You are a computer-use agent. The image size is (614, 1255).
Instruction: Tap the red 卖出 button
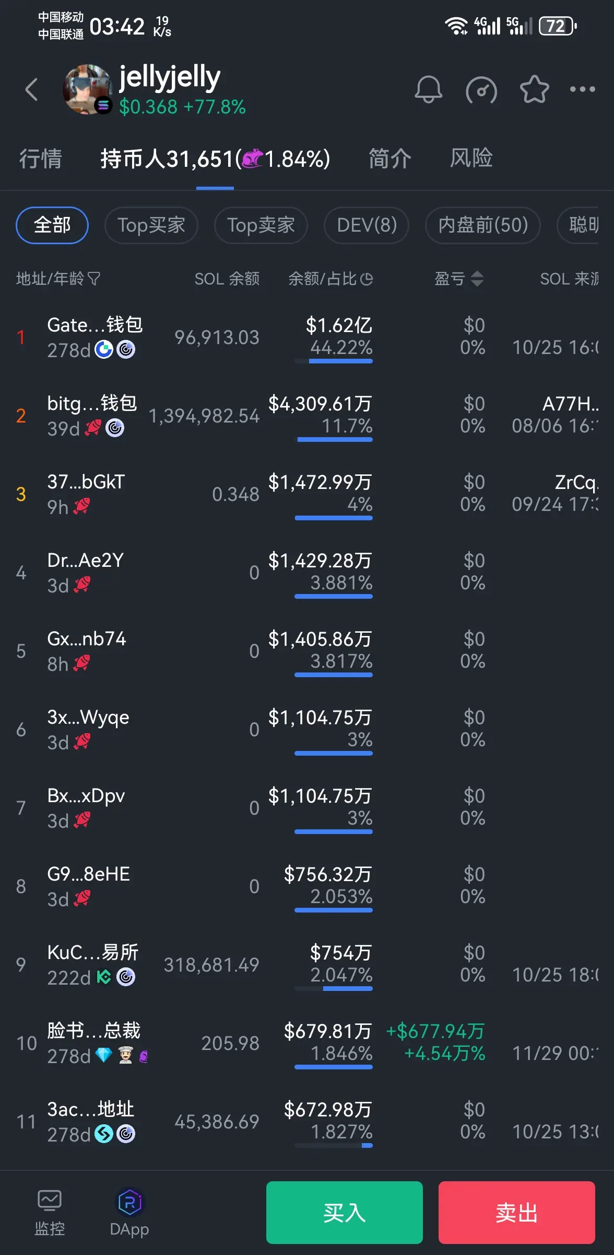(517, 1213)
